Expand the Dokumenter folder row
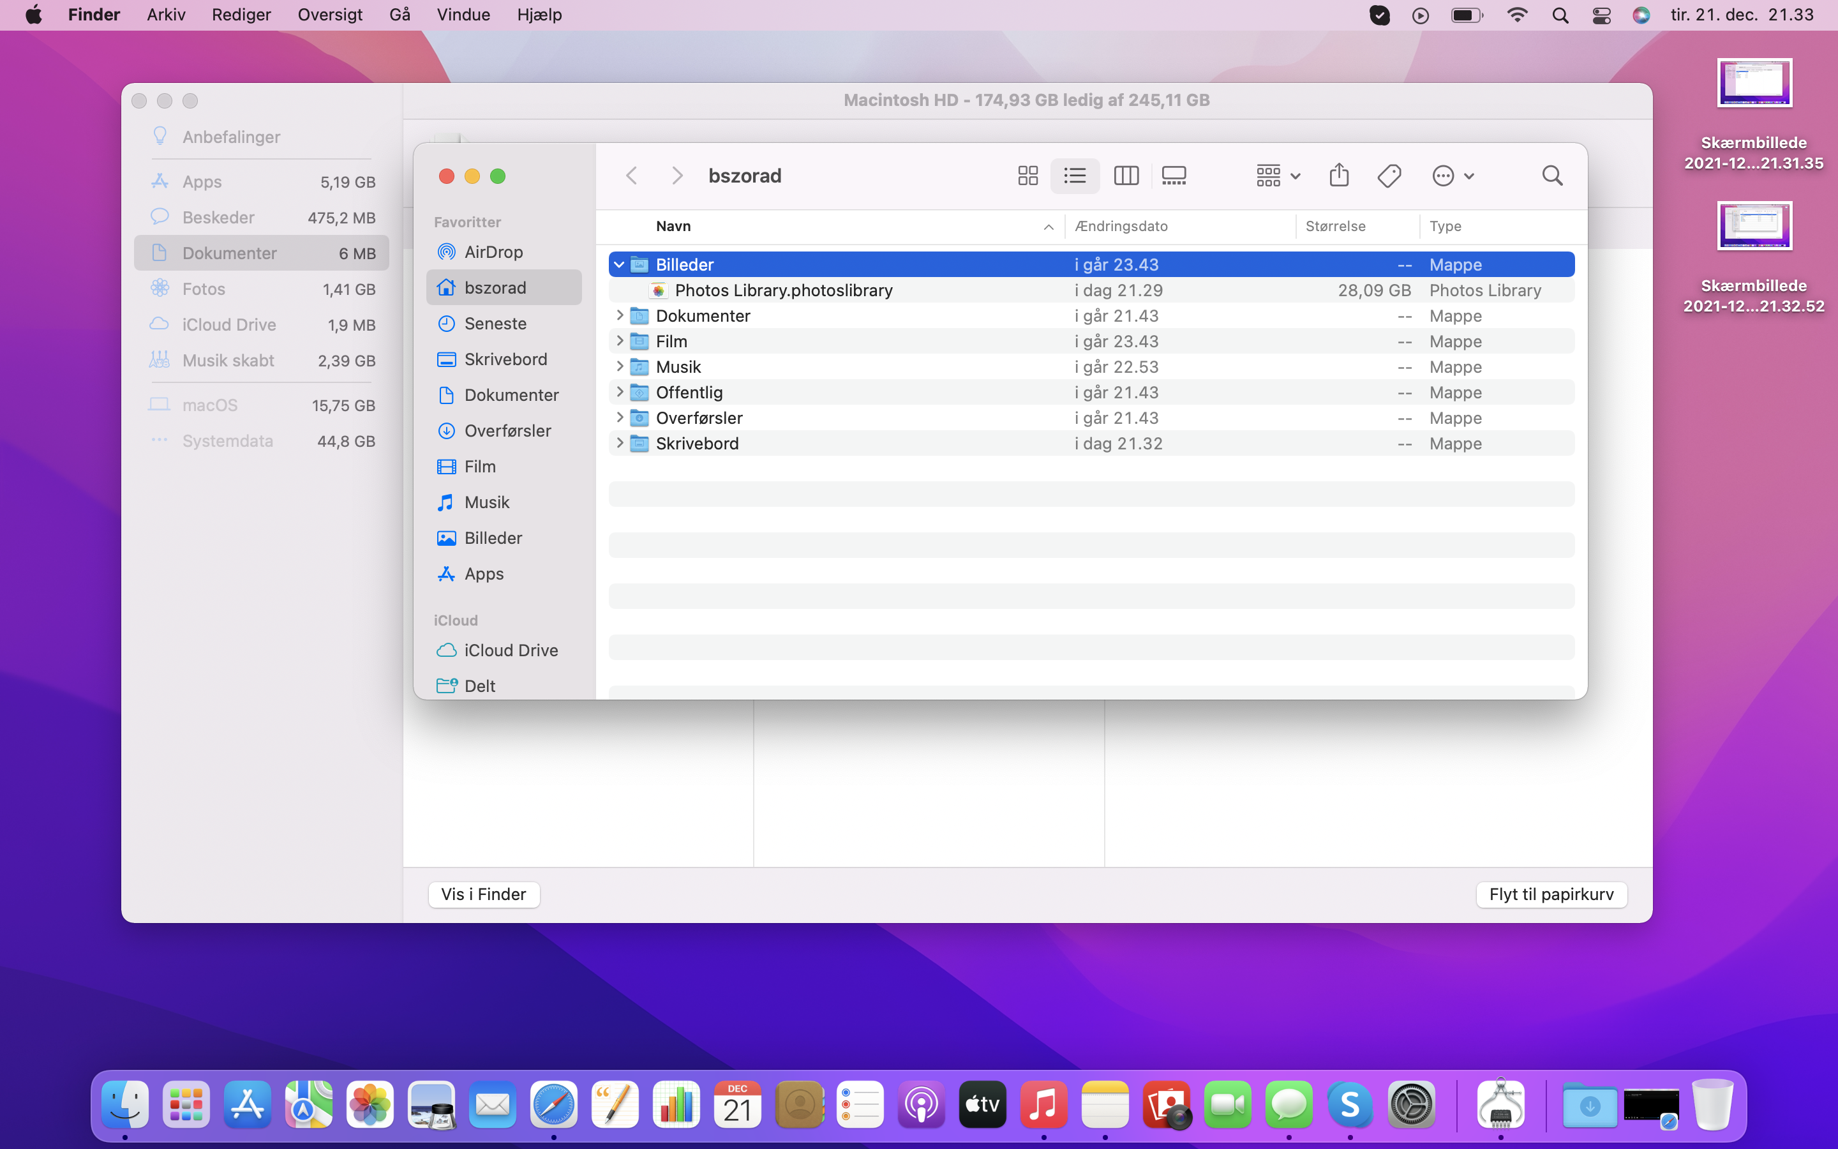 pos(619,315)
